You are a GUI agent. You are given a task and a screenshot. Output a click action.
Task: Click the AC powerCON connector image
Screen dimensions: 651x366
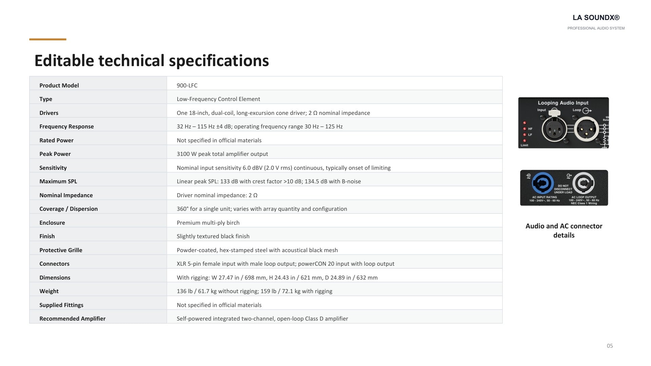[x=564, y=188]
